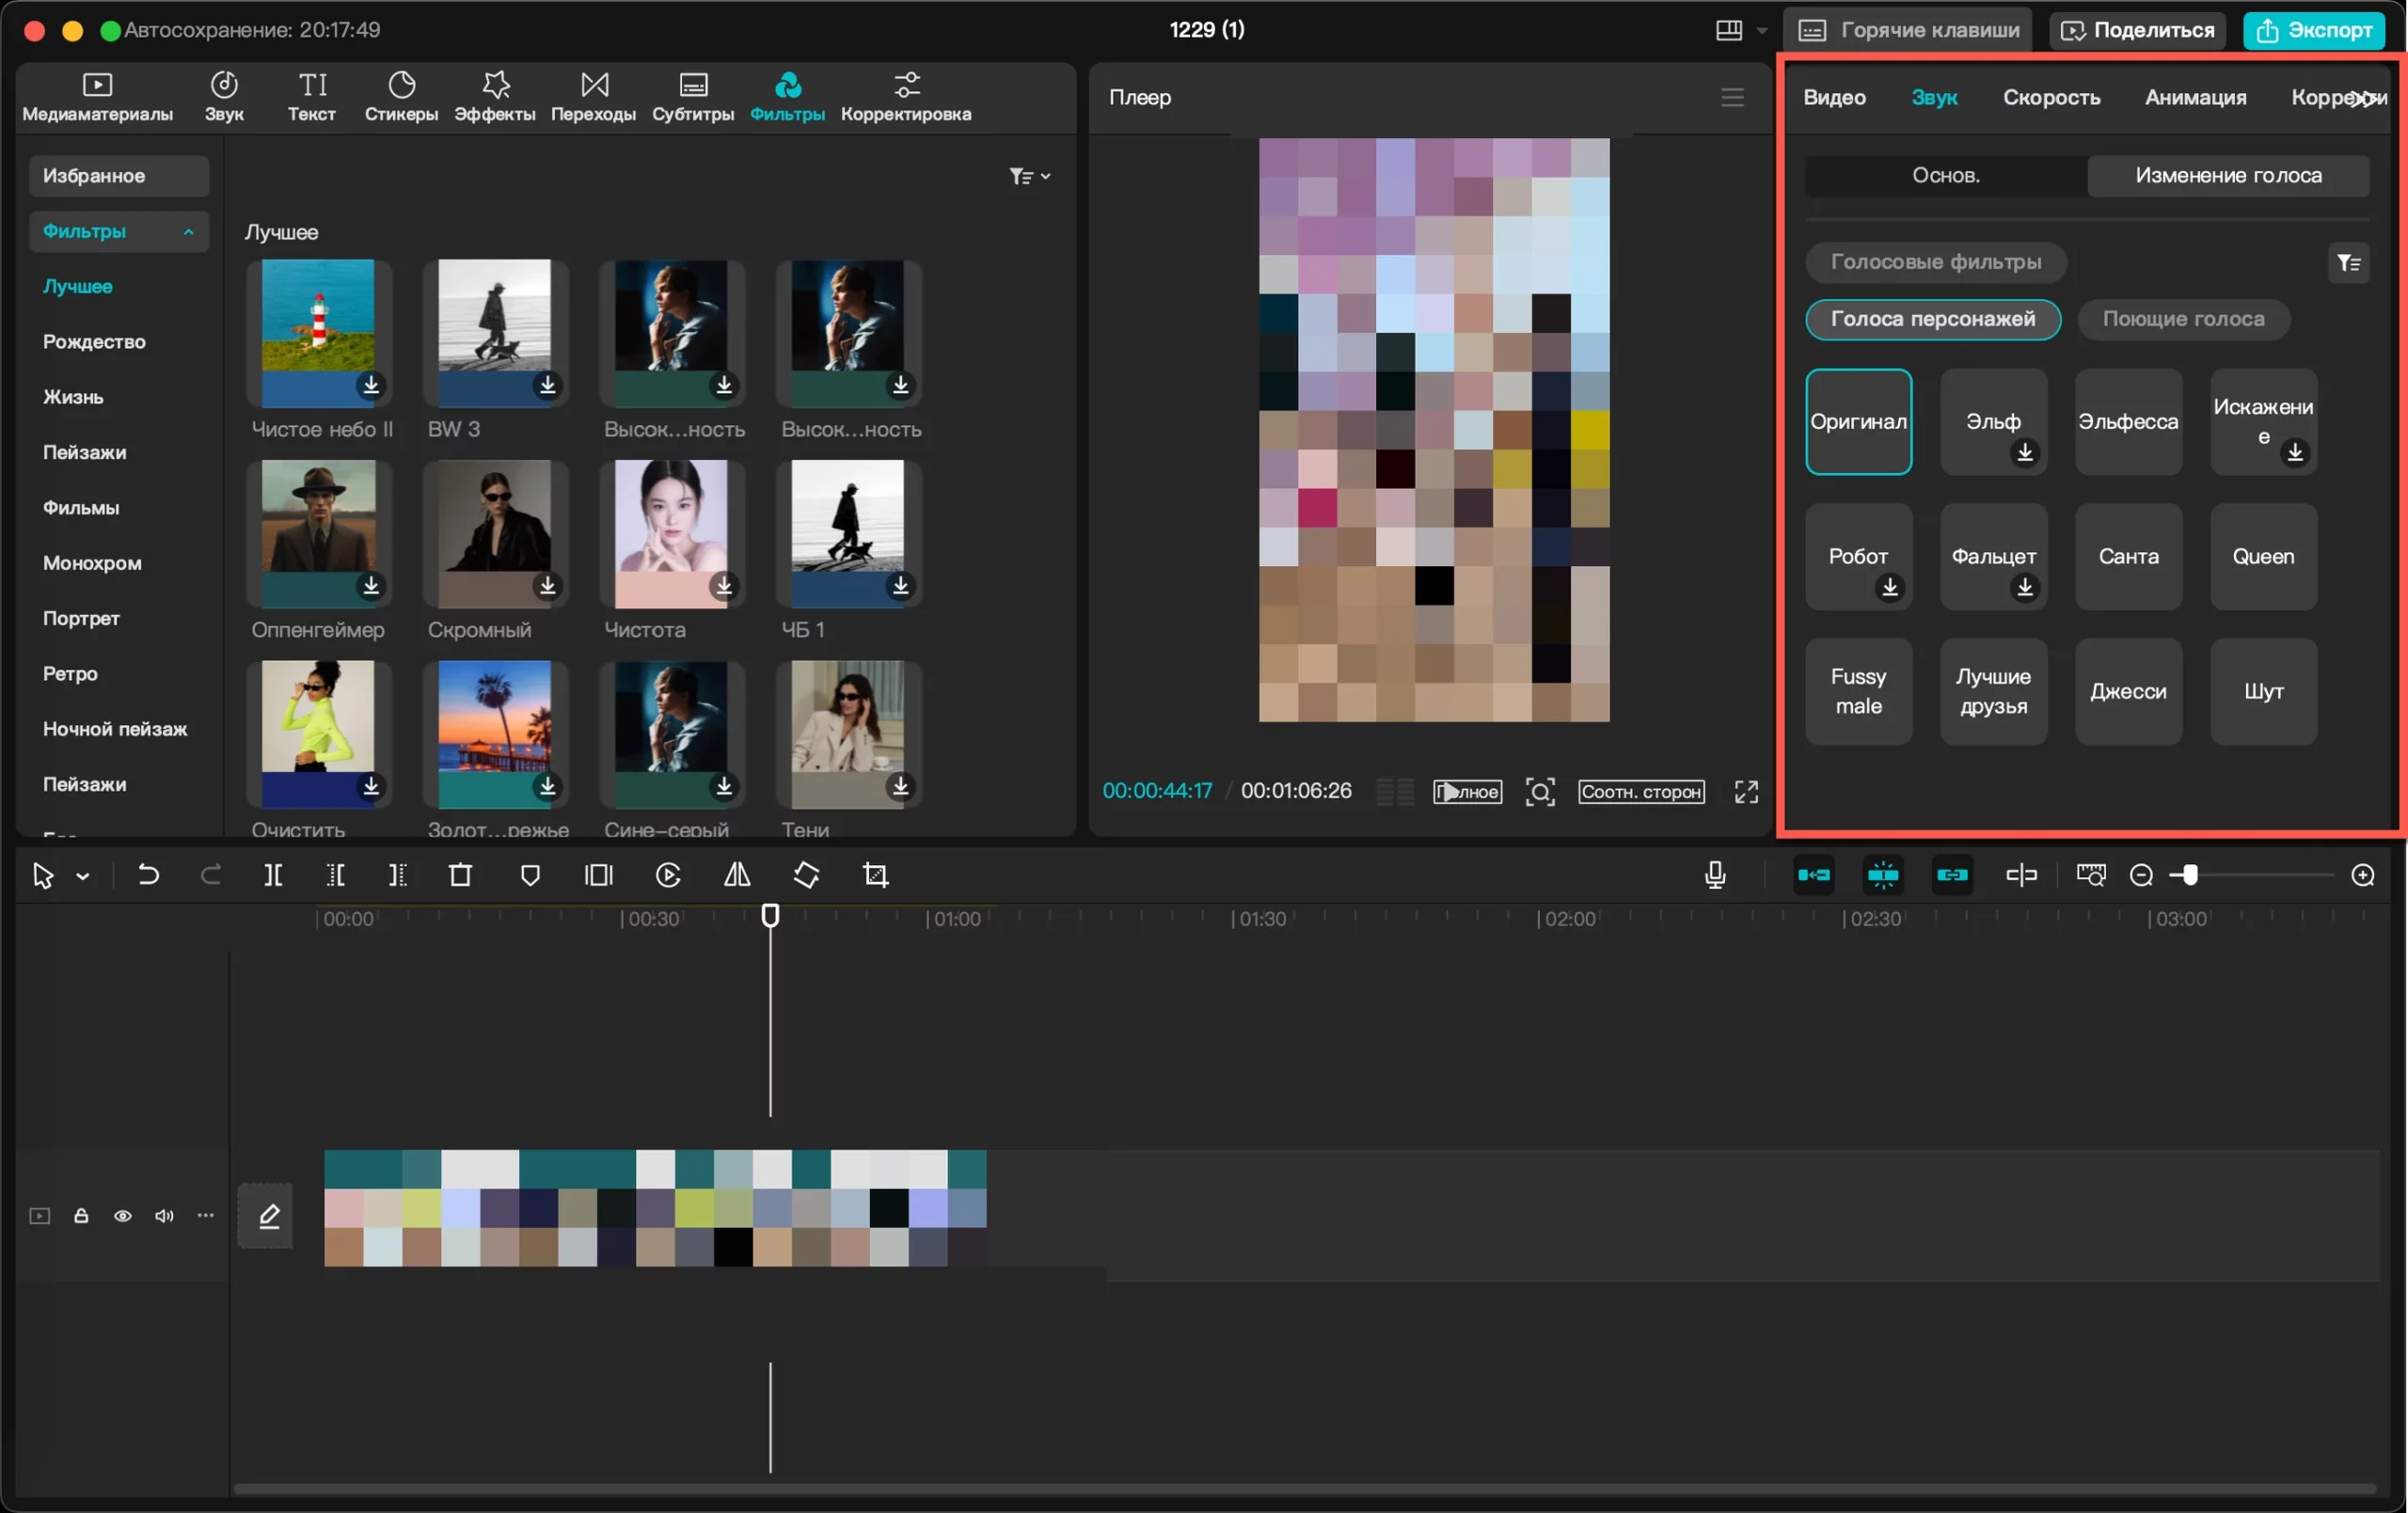Open the selection tool dropdown arrow

(83, 876)
